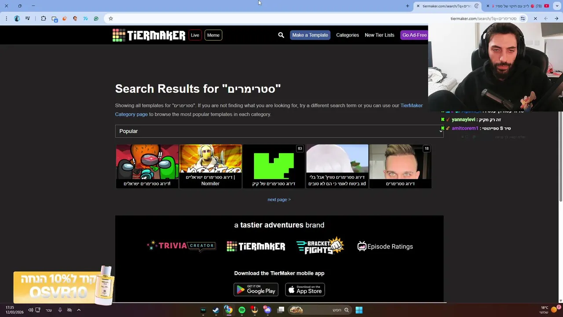Image resolution: width=563 pixels, height=317 pixels.
Task: Click the amitcorem1 chat username
Action: pyautogui.click(x=465, y=128)
